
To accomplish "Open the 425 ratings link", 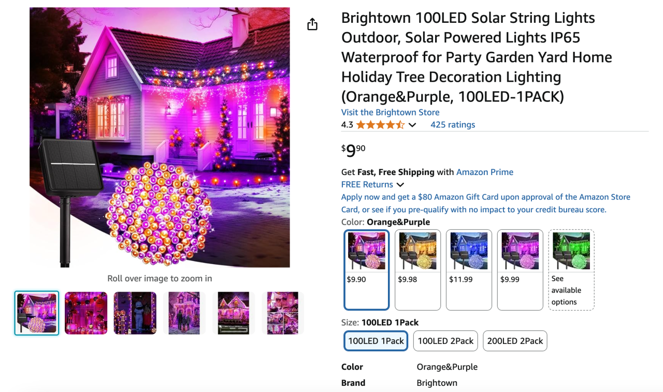I will (x=452, y=124).
